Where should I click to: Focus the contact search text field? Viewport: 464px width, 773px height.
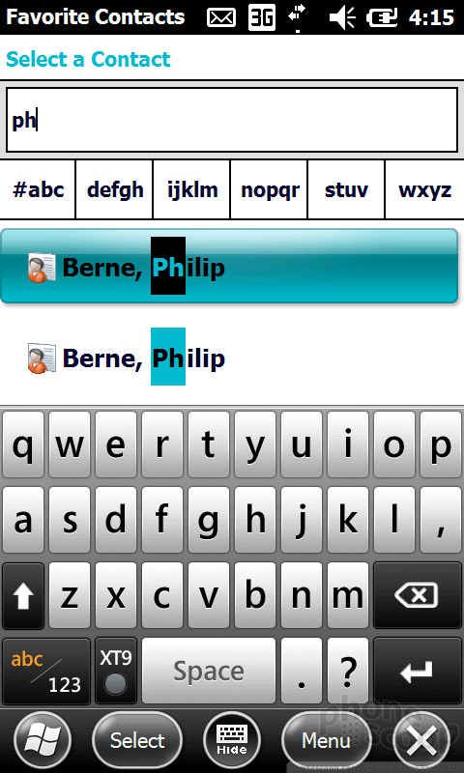coord(232,120)
